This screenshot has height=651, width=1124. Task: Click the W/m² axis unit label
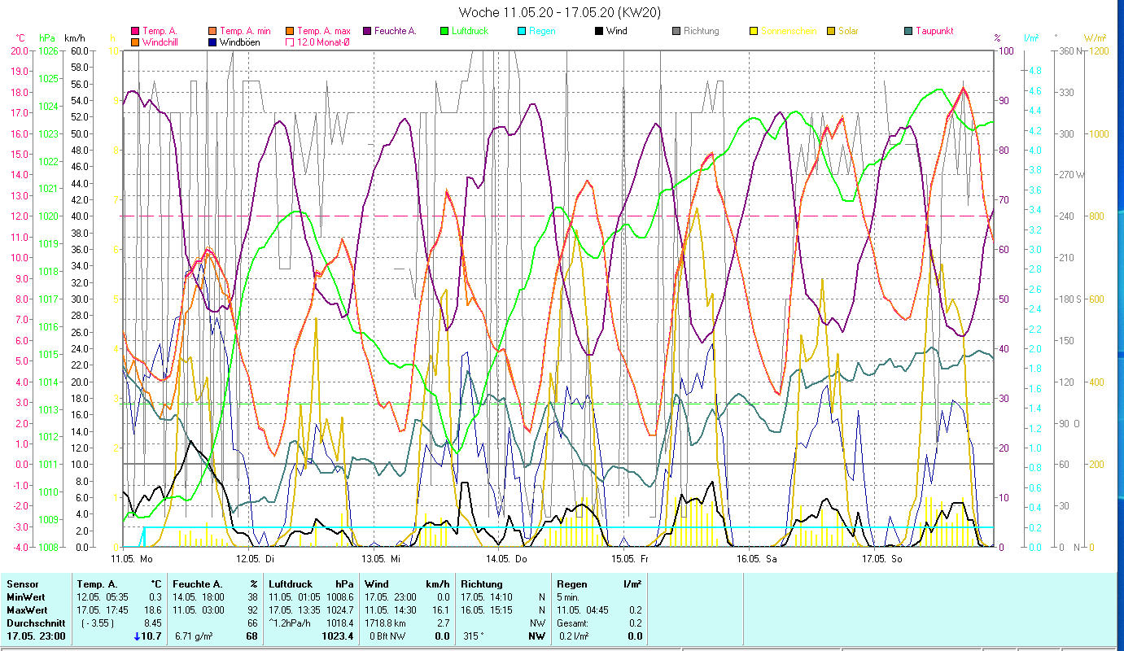tap(1094, 37)
